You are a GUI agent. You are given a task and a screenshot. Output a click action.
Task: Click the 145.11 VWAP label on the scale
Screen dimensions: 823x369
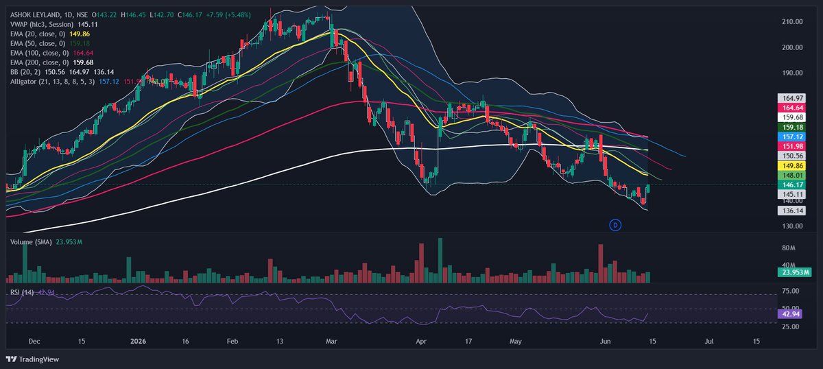click(x=793, y=194)
